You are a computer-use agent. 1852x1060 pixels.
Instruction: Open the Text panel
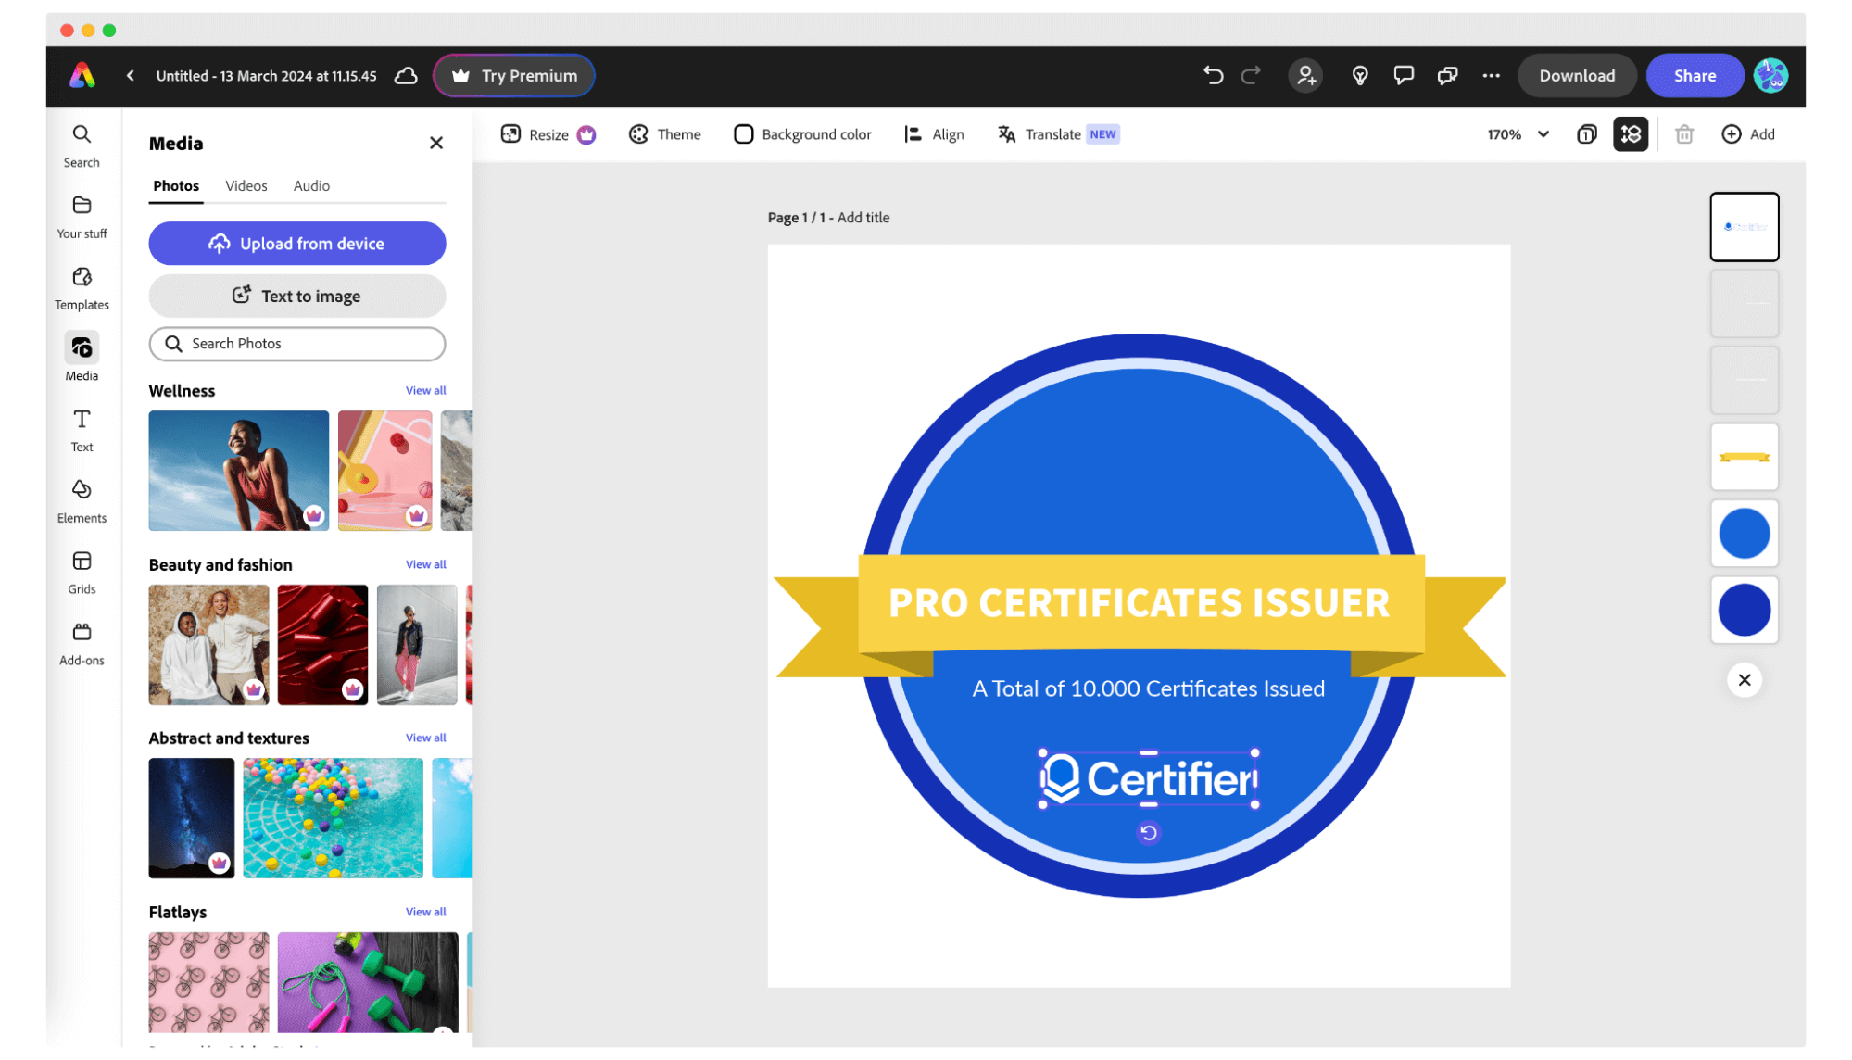[x=82, y=431]
